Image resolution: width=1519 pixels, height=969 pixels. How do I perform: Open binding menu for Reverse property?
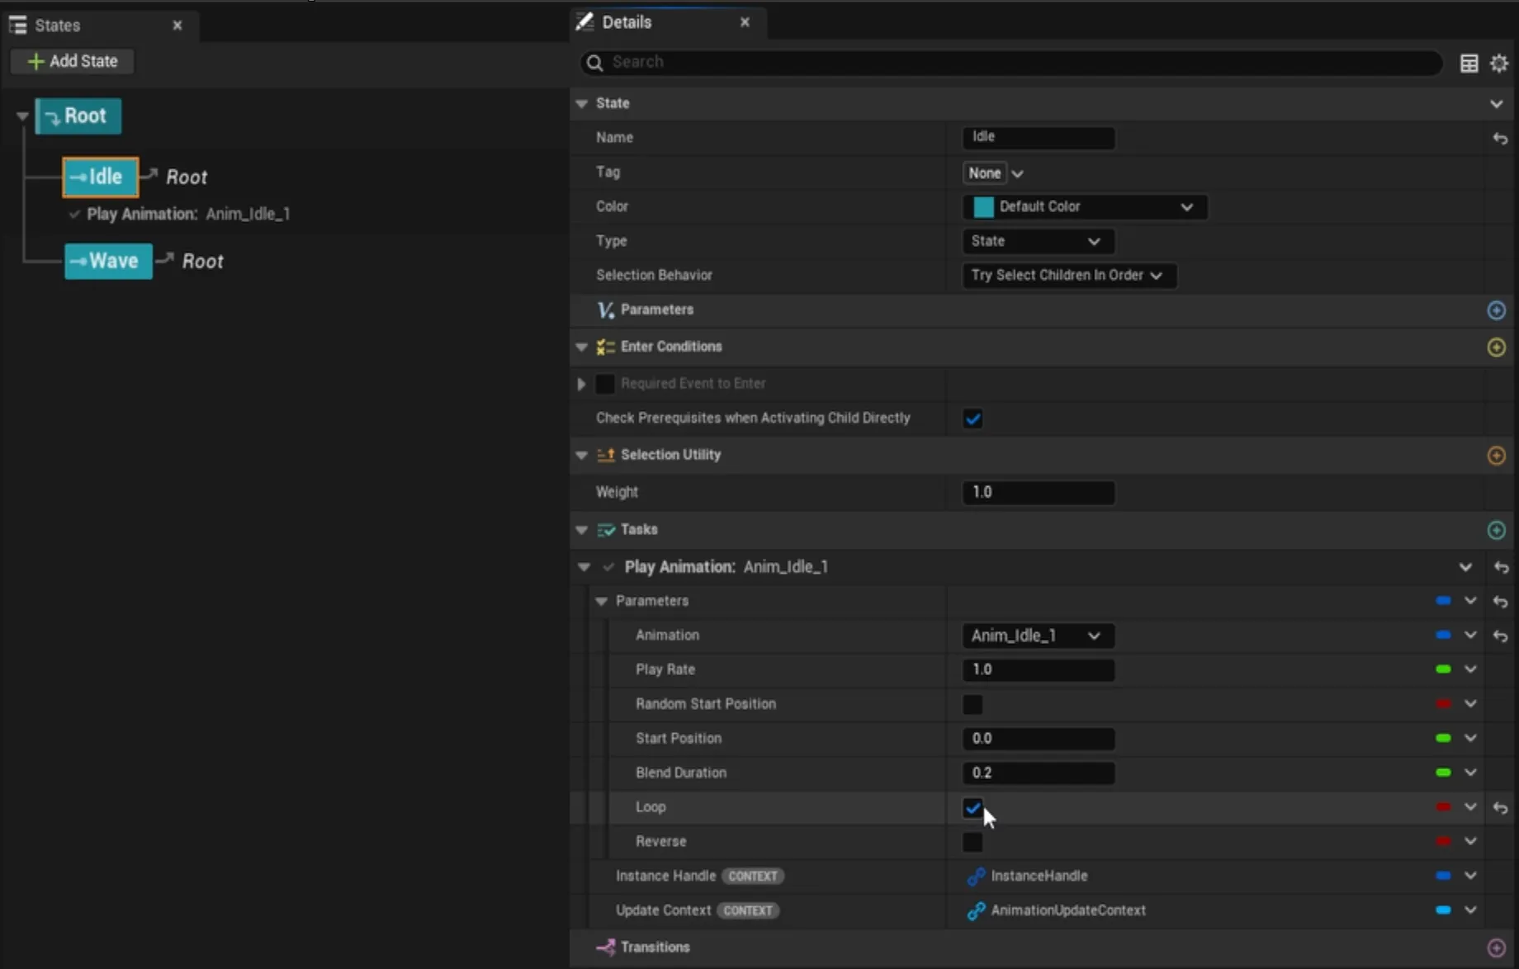tap(1470, 841)
